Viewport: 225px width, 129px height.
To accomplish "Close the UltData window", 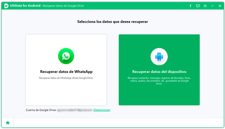I will tap(220, 6).
